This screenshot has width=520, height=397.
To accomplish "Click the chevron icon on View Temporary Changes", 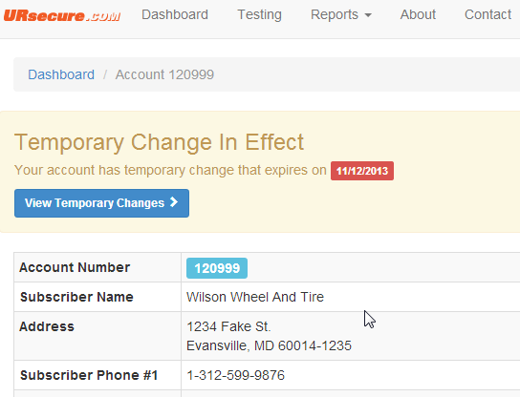I will coord(174,202).
